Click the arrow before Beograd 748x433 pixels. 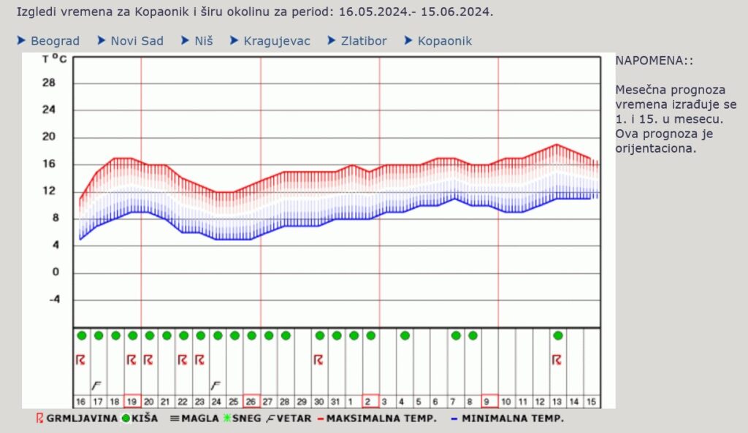click(22, 40)
